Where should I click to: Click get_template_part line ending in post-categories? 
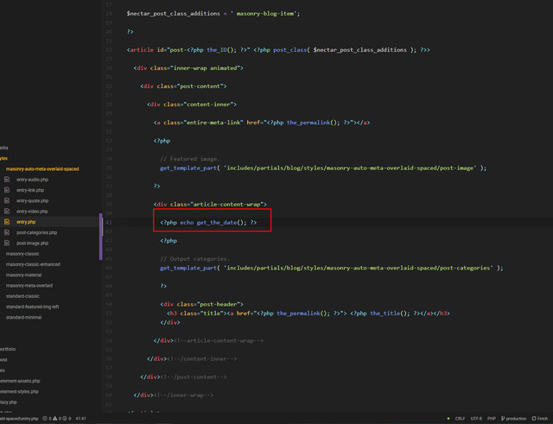click(x=332, y=268)
